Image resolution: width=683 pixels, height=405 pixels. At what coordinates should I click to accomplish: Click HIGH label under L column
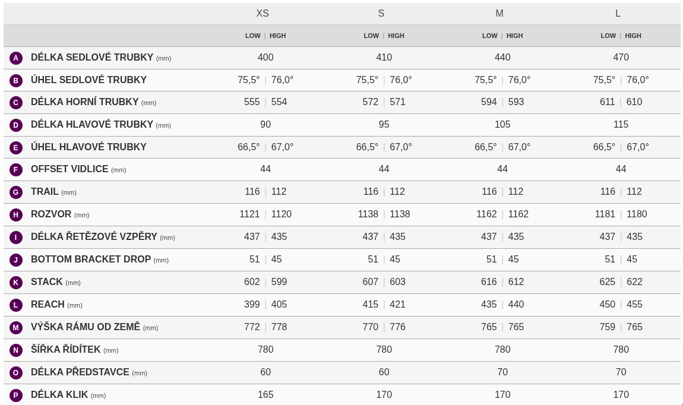pyautogui.click(x=633, y=36)
